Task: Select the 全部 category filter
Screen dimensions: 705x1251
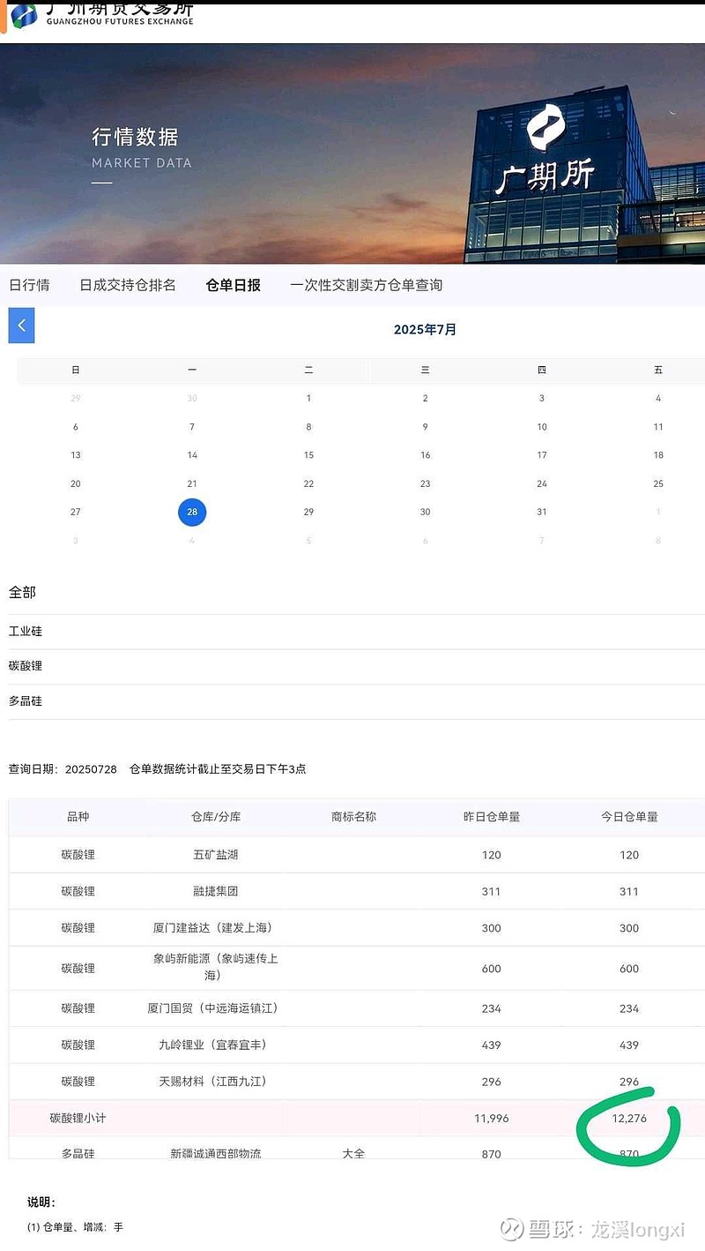Action: coord(23,592)
